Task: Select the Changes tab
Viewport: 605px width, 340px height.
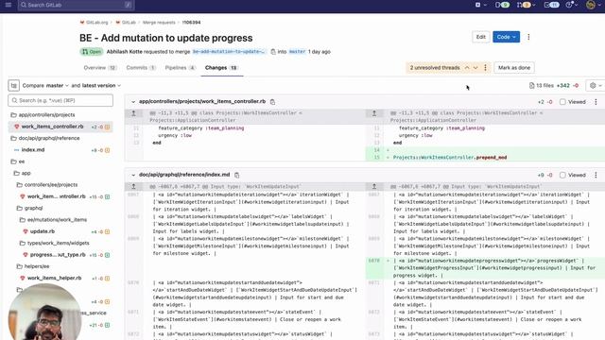Action: point(221,68)
